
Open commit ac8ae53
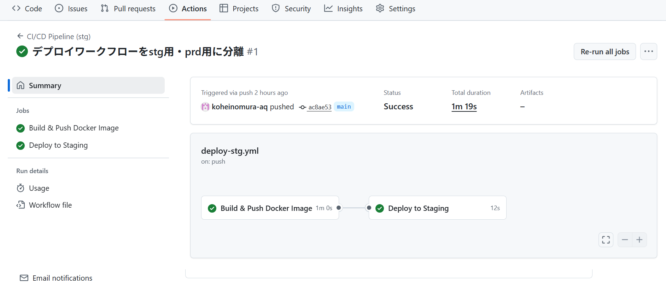coord(320,107)
